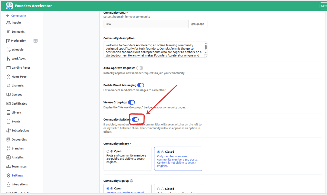Click the Open community privacy card description
327x195 pixels.
(126, 159)
